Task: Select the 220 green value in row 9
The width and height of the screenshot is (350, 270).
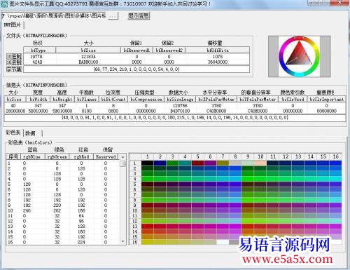Action: (x=57, y=205)
